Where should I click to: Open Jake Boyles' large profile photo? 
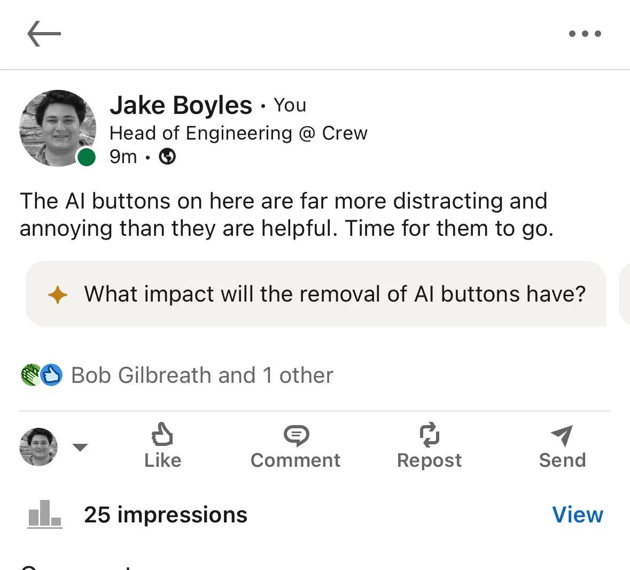58,128
